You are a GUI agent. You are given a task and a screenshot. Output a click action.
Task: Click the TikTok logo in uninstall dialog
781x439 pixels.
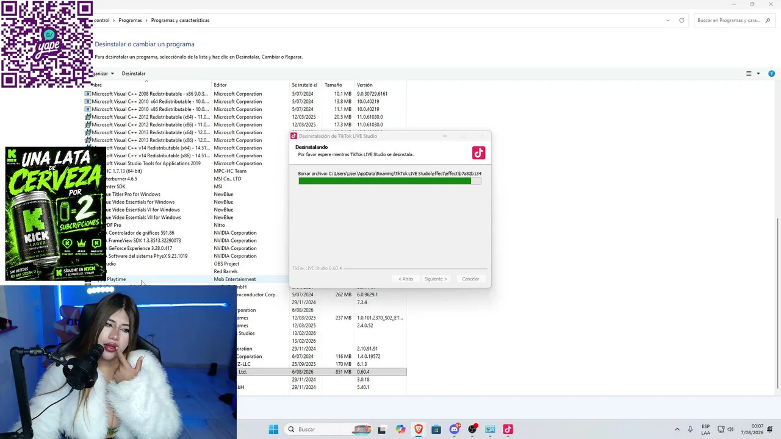click(478, 152)
